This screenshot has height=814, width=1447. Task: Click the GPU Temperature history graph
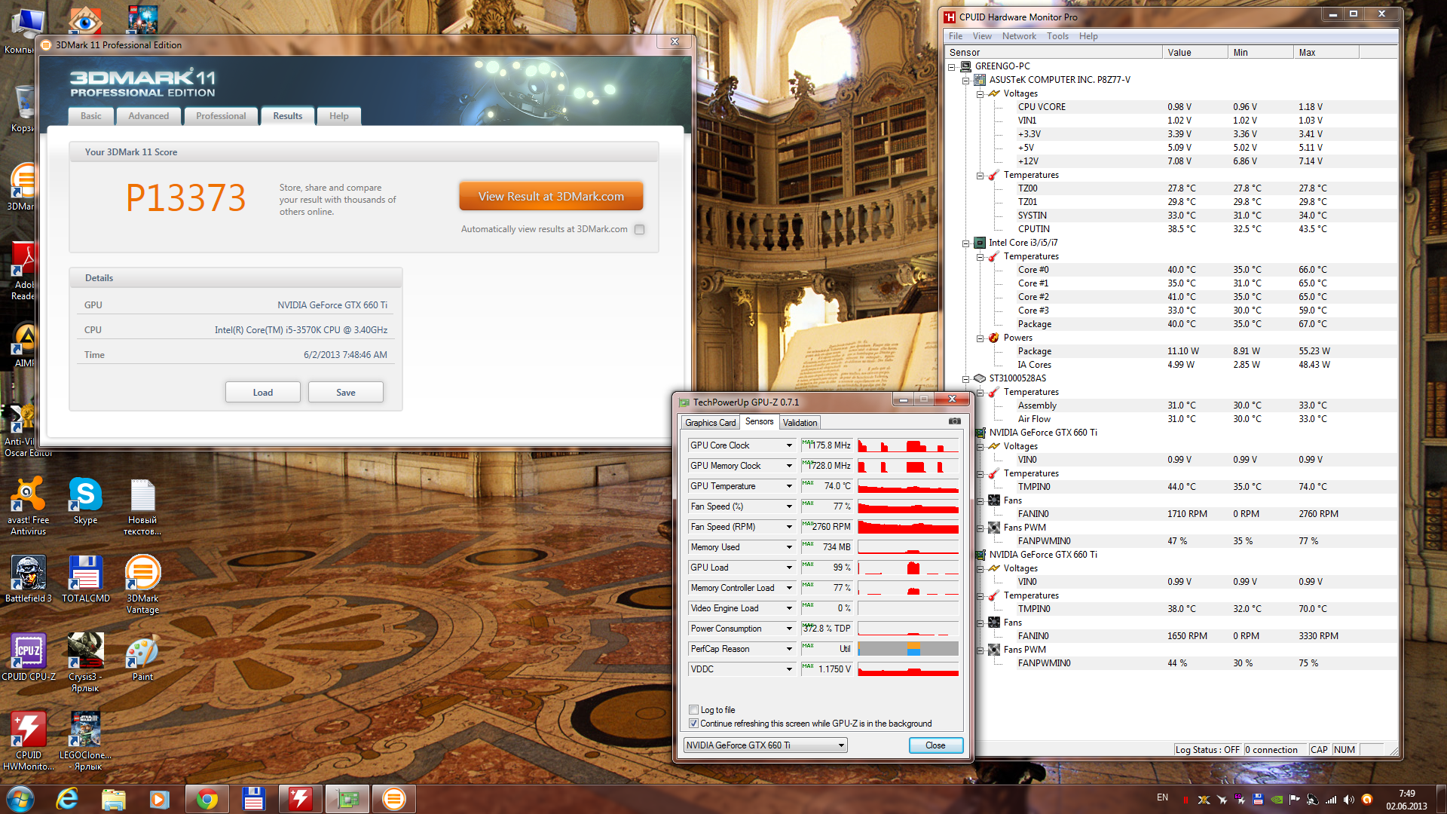click(x=908, y=486)
